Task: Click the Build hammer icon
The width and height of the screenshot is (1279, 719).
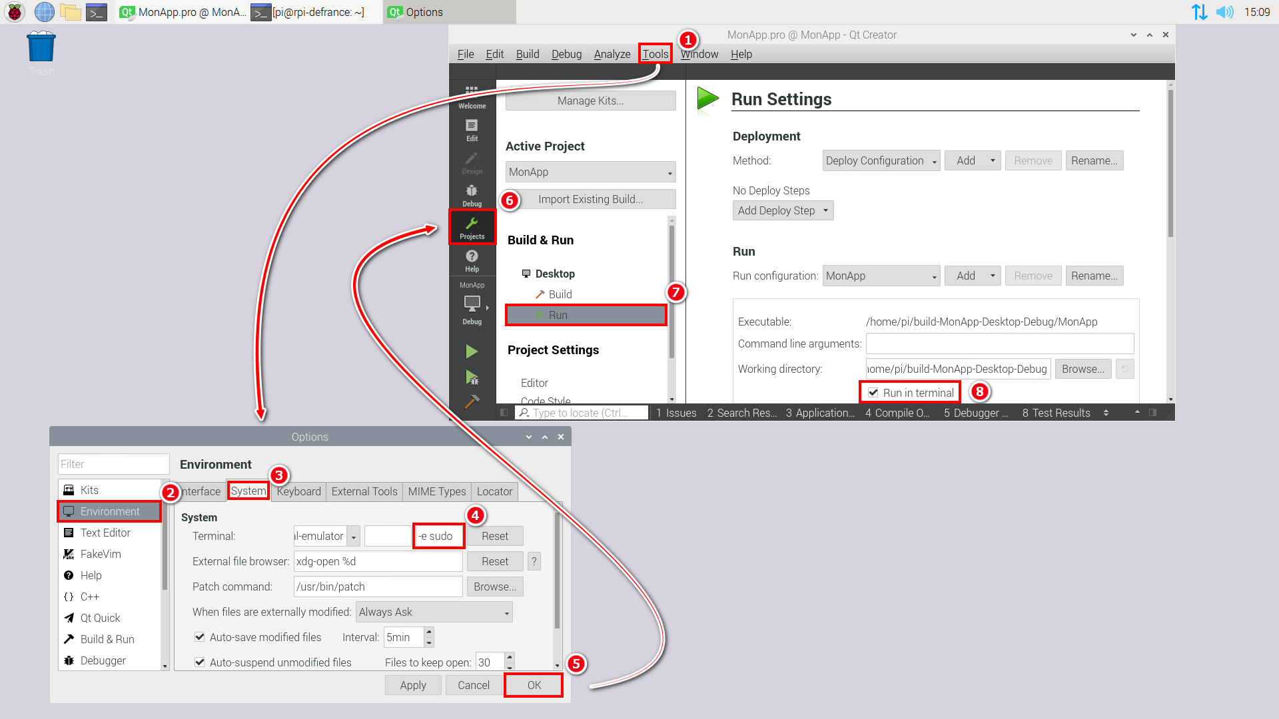Action: [x=472, y=401]
